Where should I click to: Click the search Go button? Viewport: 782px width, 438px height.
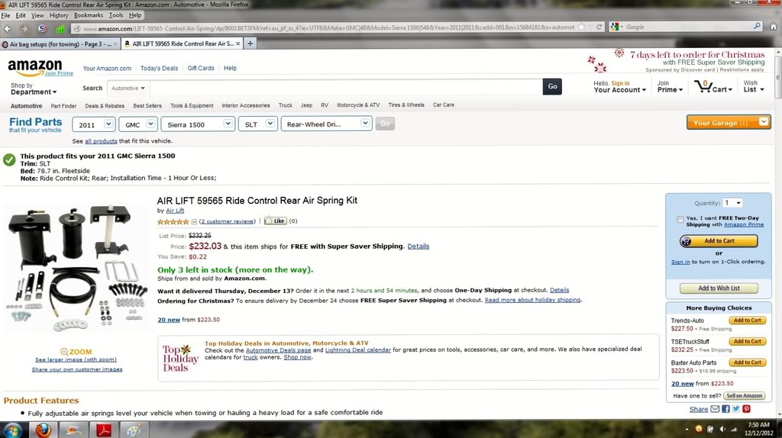(552, 87)
